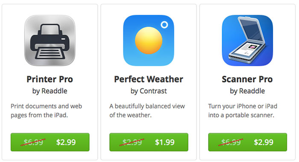The width and height of the screenshot is (299, 162).
Task: Click the paper tray in printer icon
Action: click(50, 53)
